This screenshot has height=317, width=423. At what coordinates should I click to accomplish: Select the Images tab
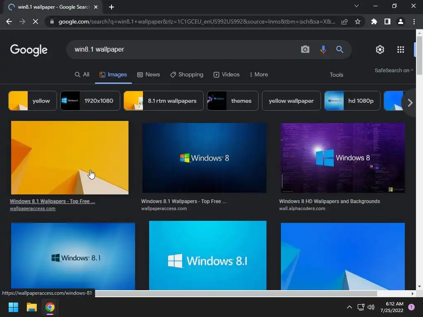pyautogui.click(x=113, y=74)
